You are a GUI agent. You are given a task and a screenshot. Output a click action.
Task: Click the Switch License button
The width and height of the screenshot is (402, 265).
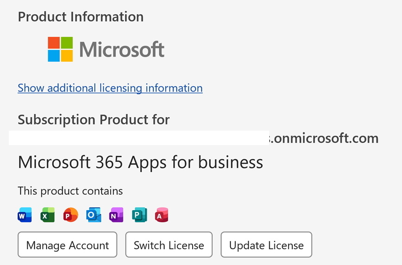click(x=169, y=245)
